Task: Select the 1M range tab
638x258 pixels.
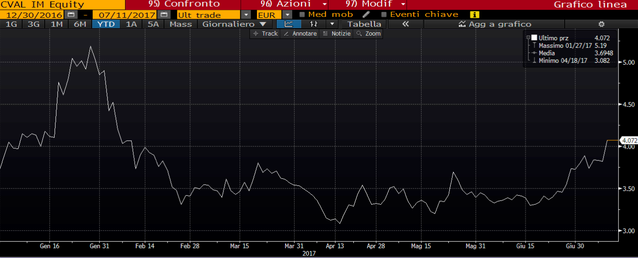Action: tap(56, 24)
